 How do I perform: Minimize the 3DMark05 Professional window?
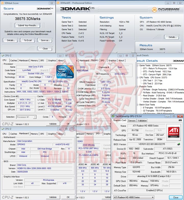[168, 3]
